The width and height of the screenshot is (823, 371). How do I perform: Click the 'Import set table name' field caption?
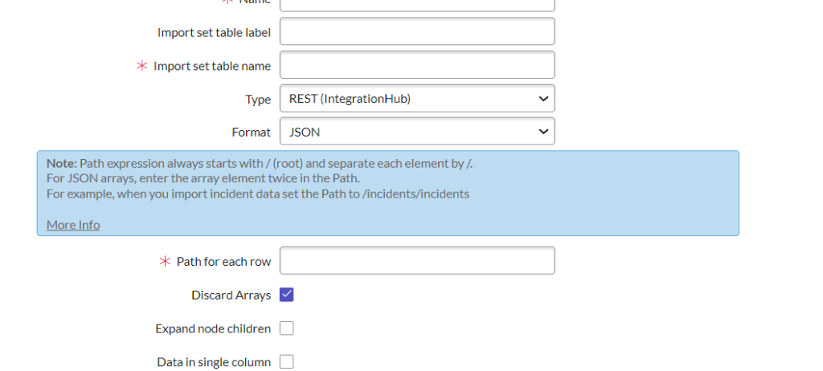(212, 66)
